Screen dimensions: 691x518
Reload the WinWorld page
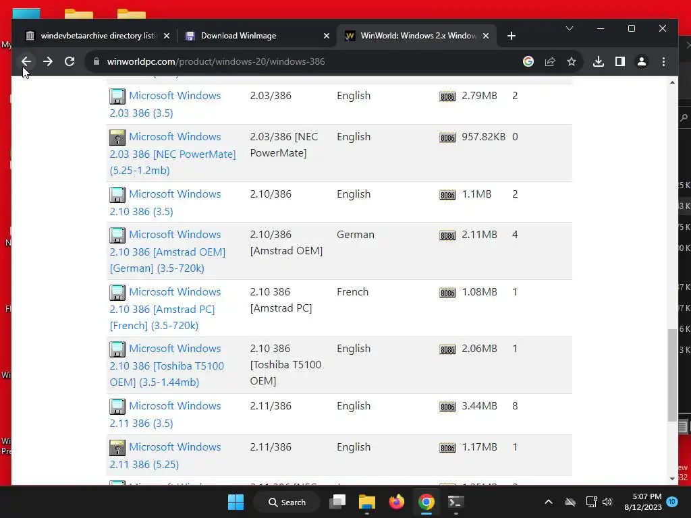pyautogui.click(x=70, y=61)
